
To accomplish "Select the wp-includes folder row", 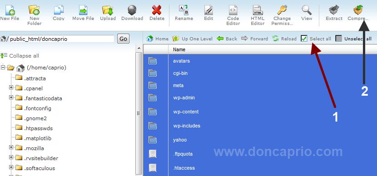I will pos(260,126).
